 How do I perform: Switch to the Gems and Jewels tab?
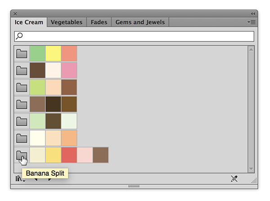[140, 22]
